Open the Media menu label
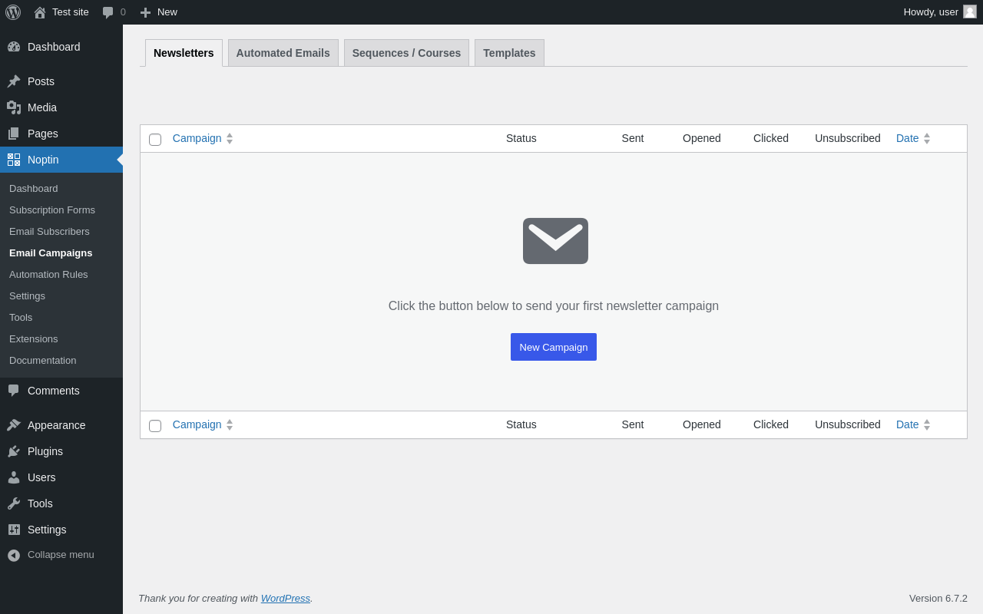This screenshot has height=614, width=983. coord(42,107)
